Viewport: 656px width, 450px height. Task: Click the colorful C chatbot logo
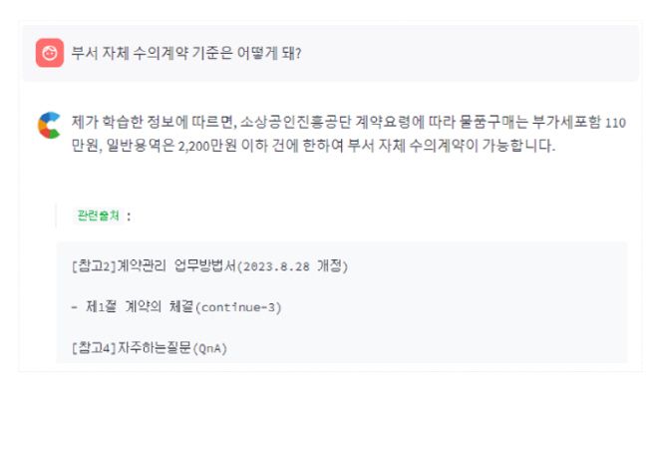tap(48, 125)
